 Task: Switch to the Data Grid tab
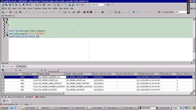pyautogui.click(x=21, y=66)
